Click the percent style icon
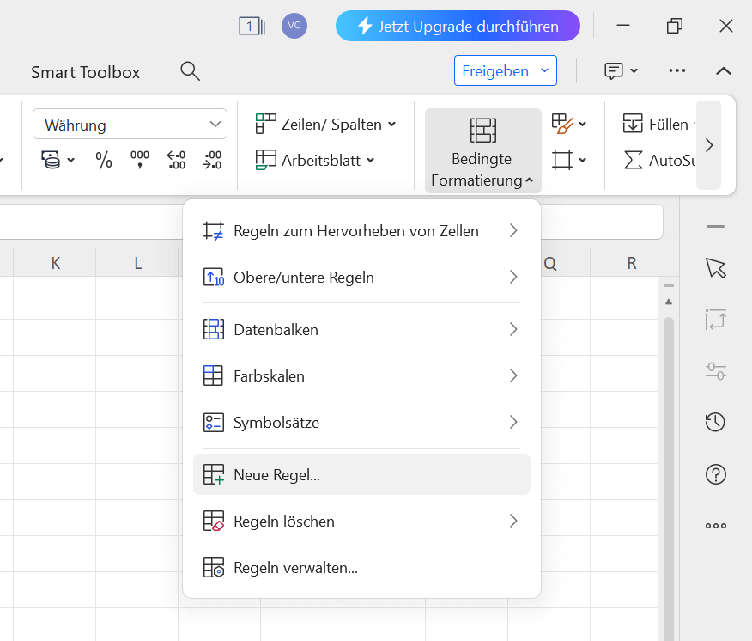This screenshot has height=641, width=752. [x=104, y=160]
